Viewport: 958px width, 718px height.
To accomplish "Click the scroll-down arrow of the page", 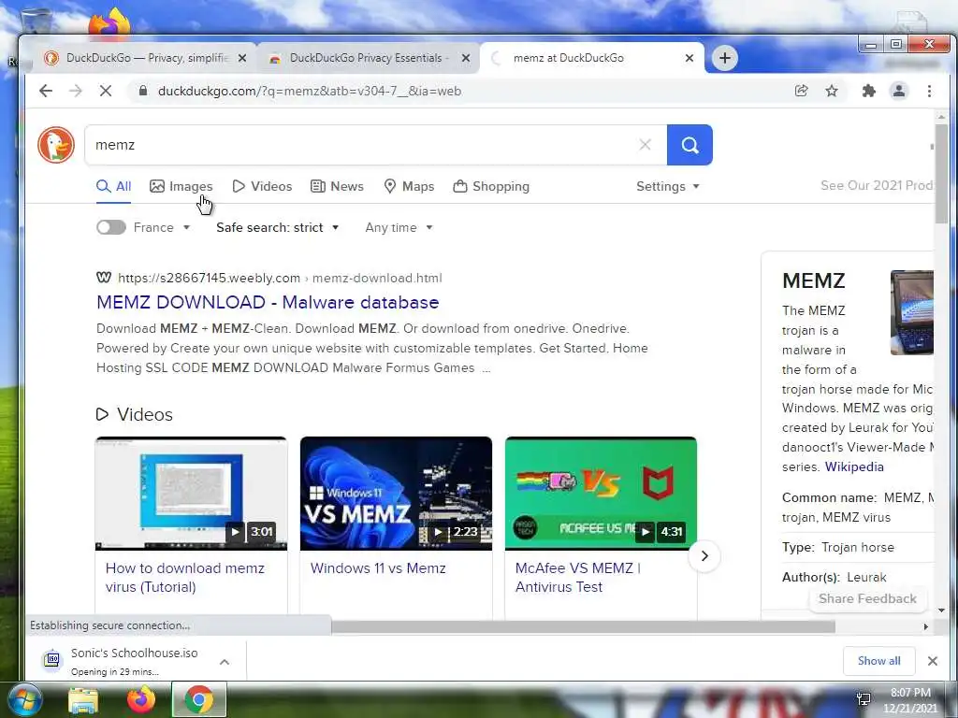I will (x=941, y=610).
